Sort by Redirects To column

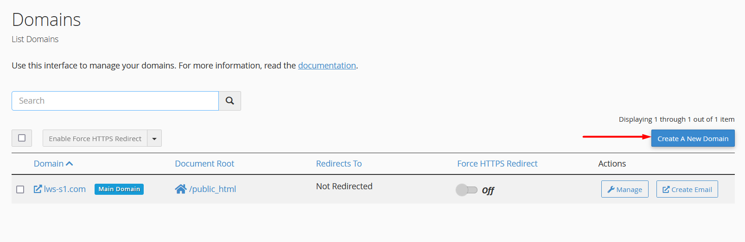click(339, 164)
